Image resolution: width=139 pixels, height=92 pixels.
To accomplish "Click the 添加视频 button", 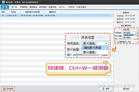I will (8, 88).
